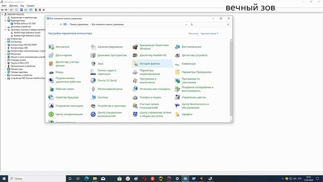The height and width of the screenshot is (182, 323).
Task: Open Резервное копирование и восстановление
Action: [194, 89]
